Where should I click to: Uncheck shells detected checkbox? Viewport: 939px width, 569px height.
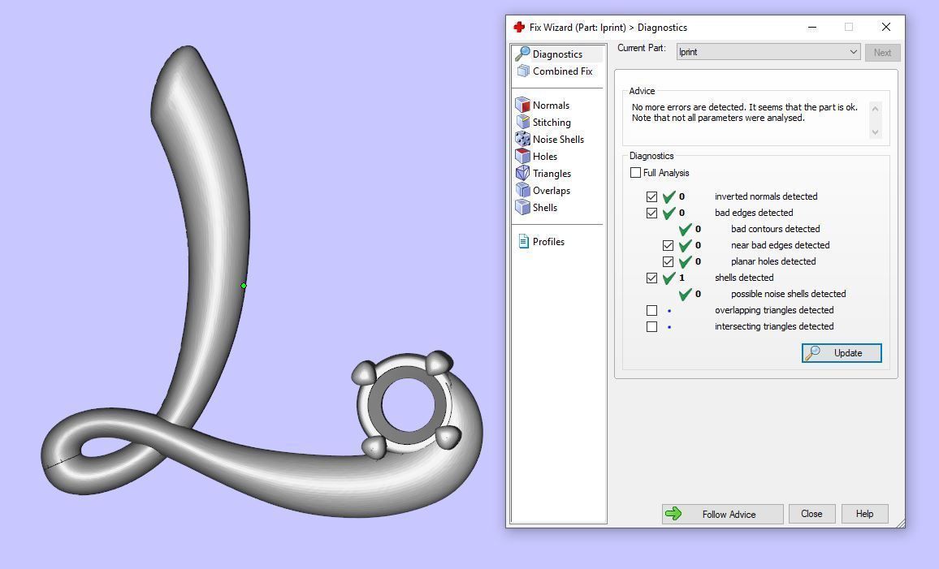(651, 278)
